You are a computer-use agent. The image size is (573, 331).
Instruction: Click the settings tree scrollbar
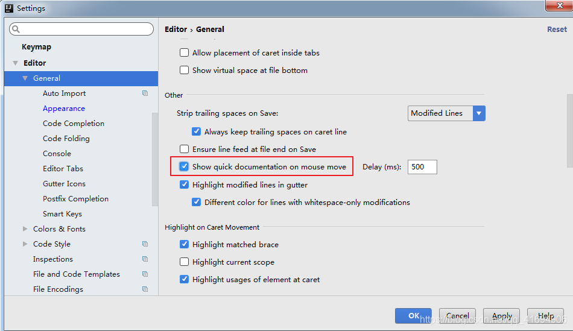155,159
